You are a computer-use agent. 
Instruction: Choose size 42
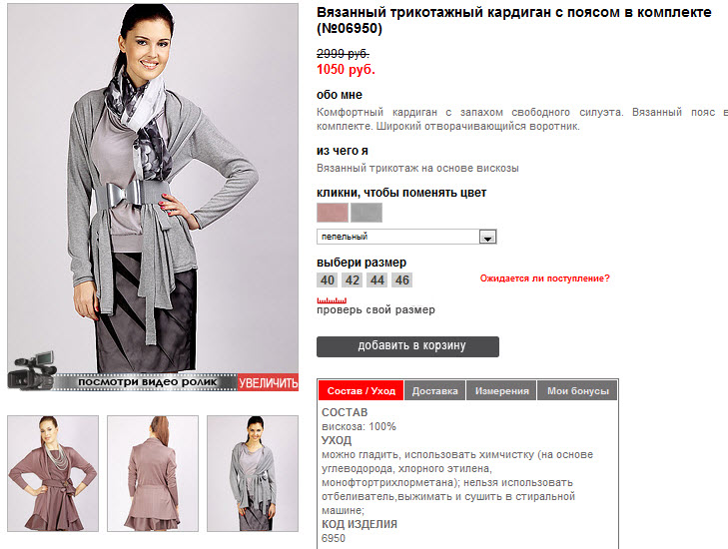point(353,280)
